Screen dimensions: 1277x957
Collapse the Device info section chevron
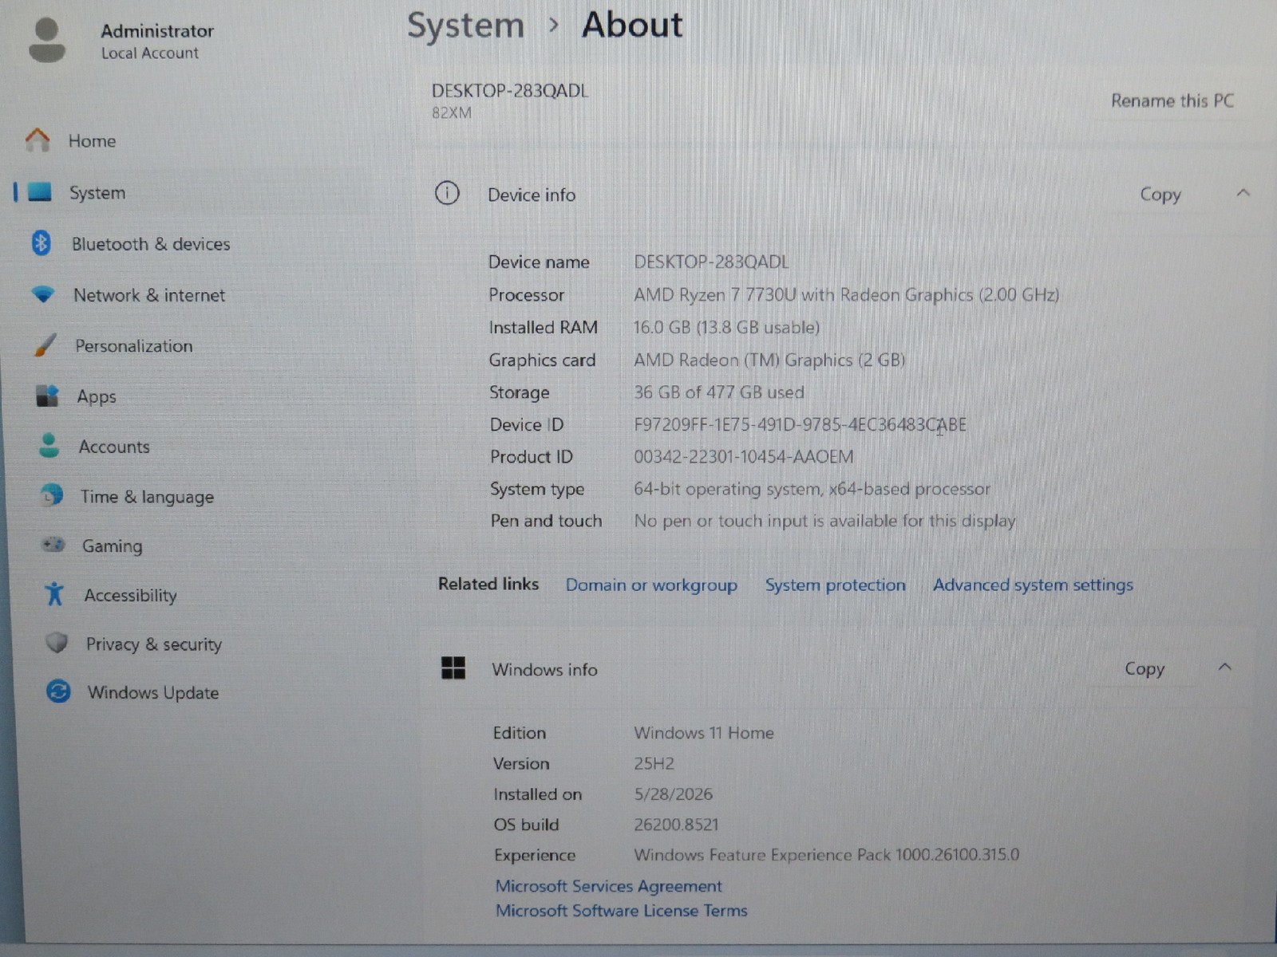point(1243,193)
